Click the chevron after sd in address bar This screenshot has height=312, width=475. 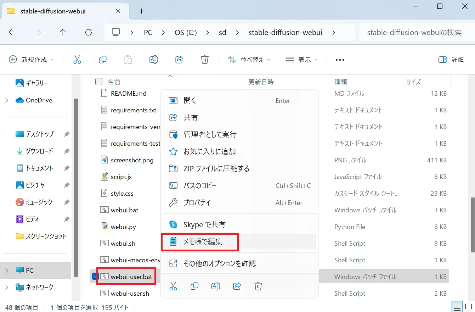click(238, 33)
